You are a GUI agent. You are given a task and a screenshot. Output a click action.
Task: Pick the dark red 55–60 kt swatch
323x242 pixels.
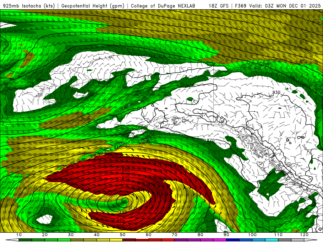point(142,240)
